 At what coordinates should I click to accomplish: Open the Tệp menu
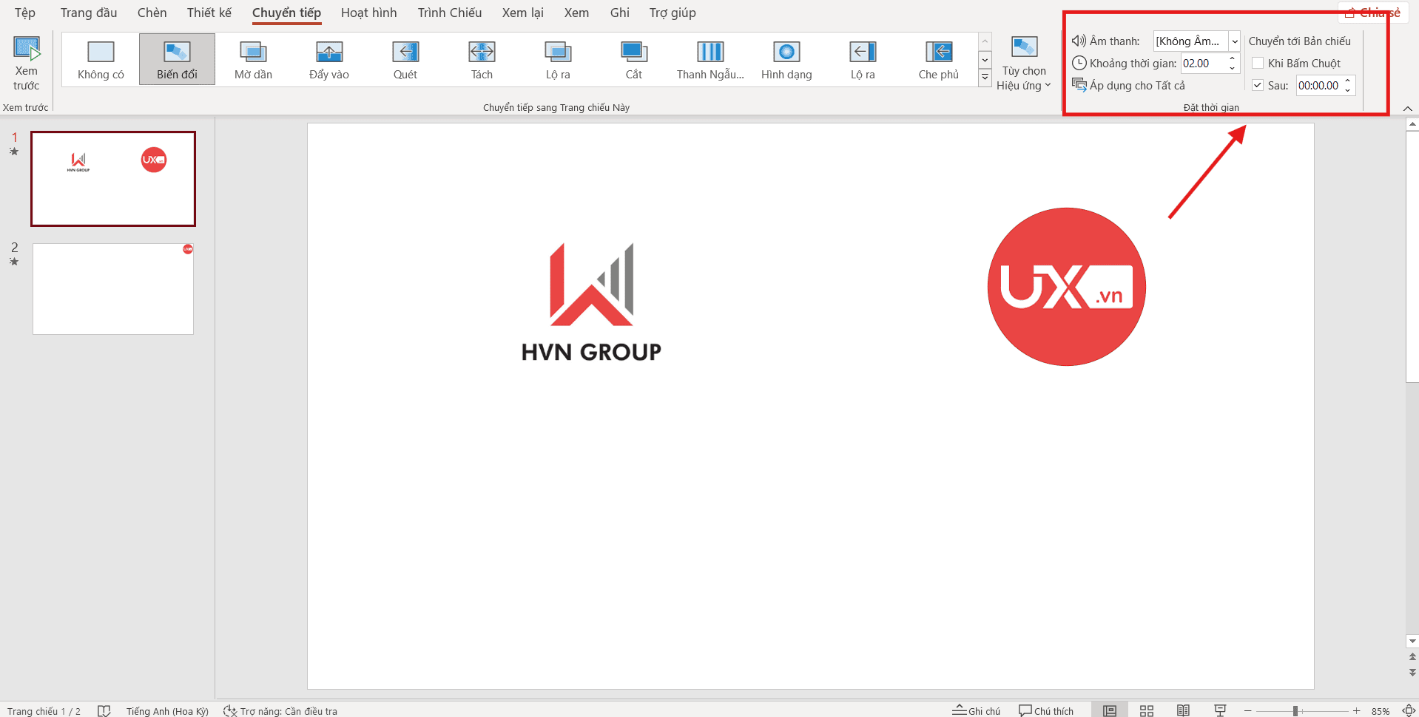pyautogui.click(x=25, y=13)
